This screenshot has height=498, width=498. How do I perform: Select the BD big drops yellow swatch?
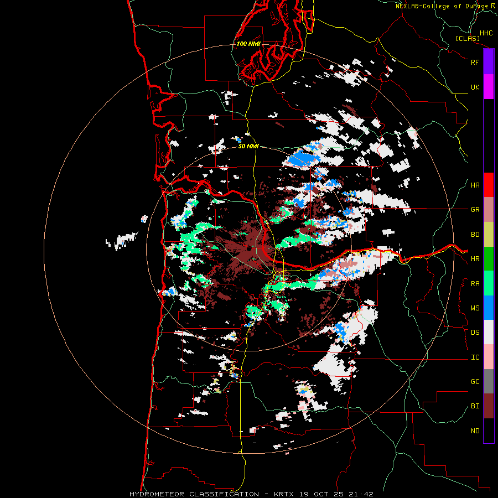tap(489, 235)
